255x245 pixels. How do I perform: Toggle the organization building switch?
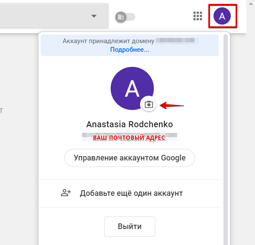[125, 17]
